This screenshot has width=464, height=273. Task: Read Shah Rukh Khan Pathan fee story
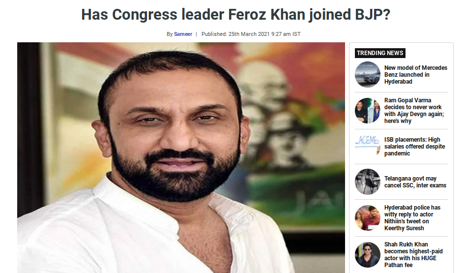tap(413, 255)
